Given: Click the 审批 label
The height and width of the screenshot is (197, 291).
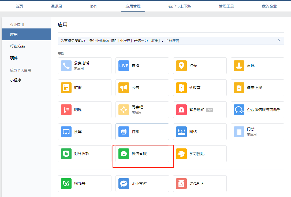Looking at the screenshot, I should point(251,66).
